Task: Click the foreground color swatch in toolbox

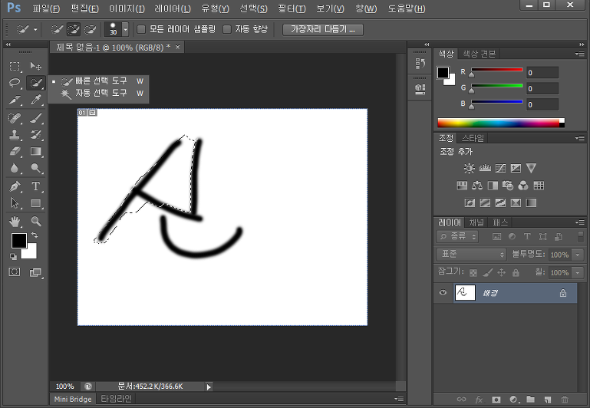Action: (x=18, y=240)
